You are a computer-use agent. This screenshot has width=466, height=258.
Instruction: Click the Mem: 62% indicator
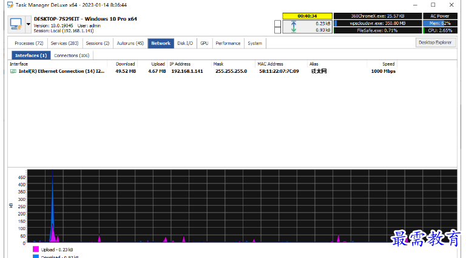[x=440, y=23]
